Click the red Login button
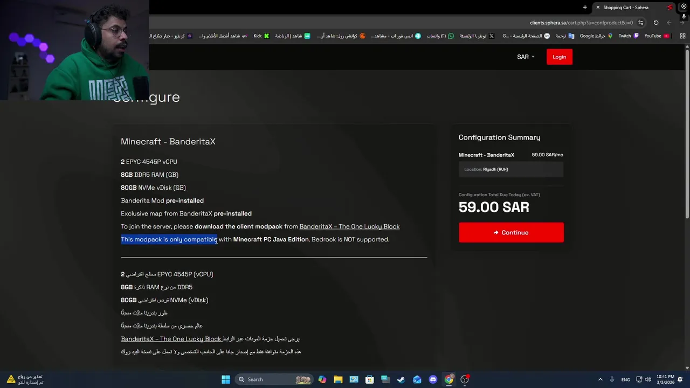The image size is (690, 388). (x=559, y=57)
